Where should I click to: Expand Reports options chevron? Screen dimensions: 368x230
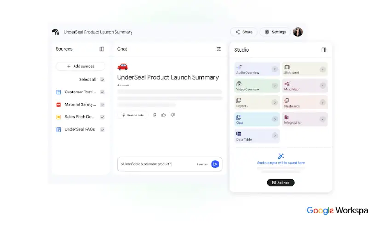click(x=275, y=102)
